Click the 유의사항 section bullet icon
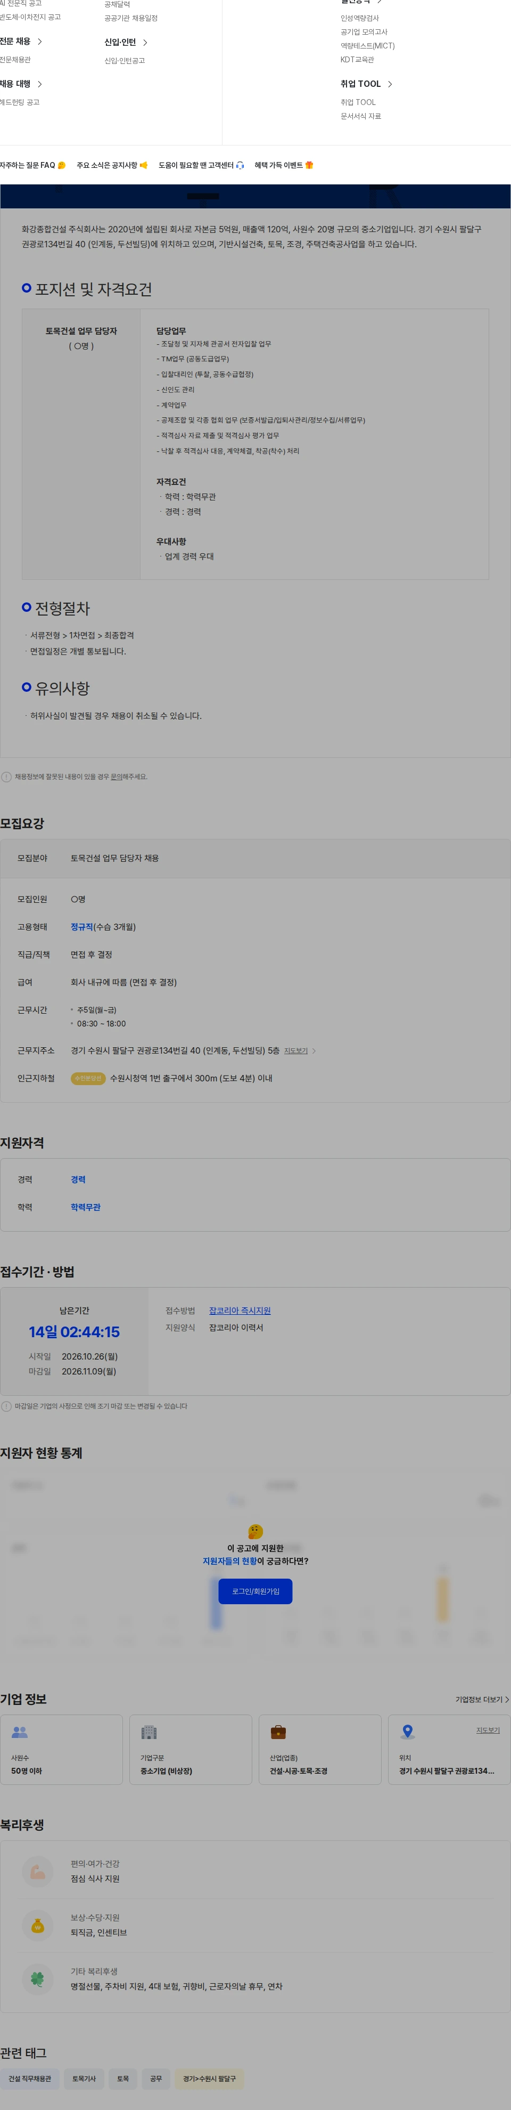 pyautogui.click(x=26, y=687)
